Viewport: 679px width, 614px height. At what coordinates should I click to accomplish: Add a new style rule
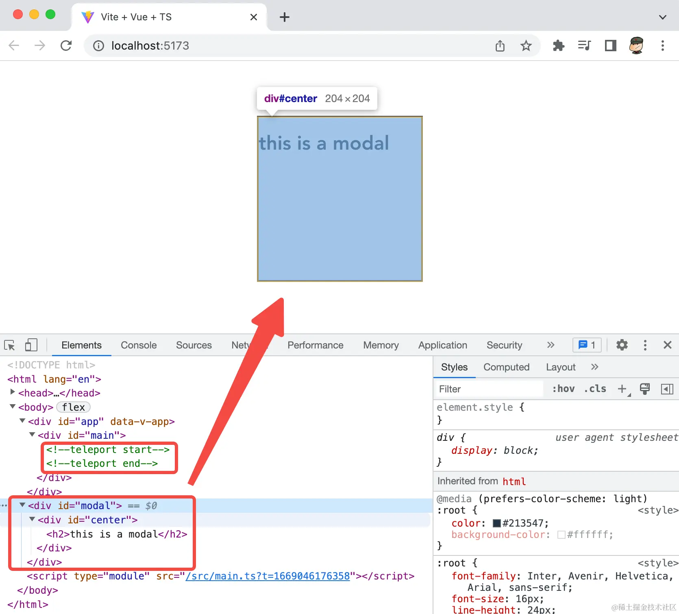pyautogui.click(x=622, y=389)
